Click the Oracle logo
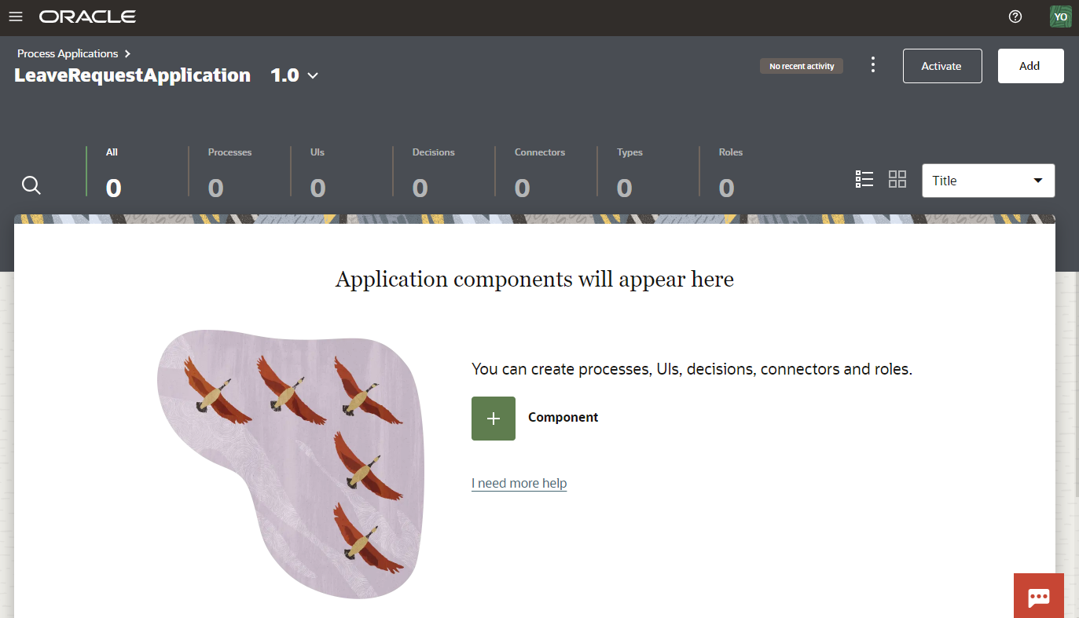 [87, 16]
